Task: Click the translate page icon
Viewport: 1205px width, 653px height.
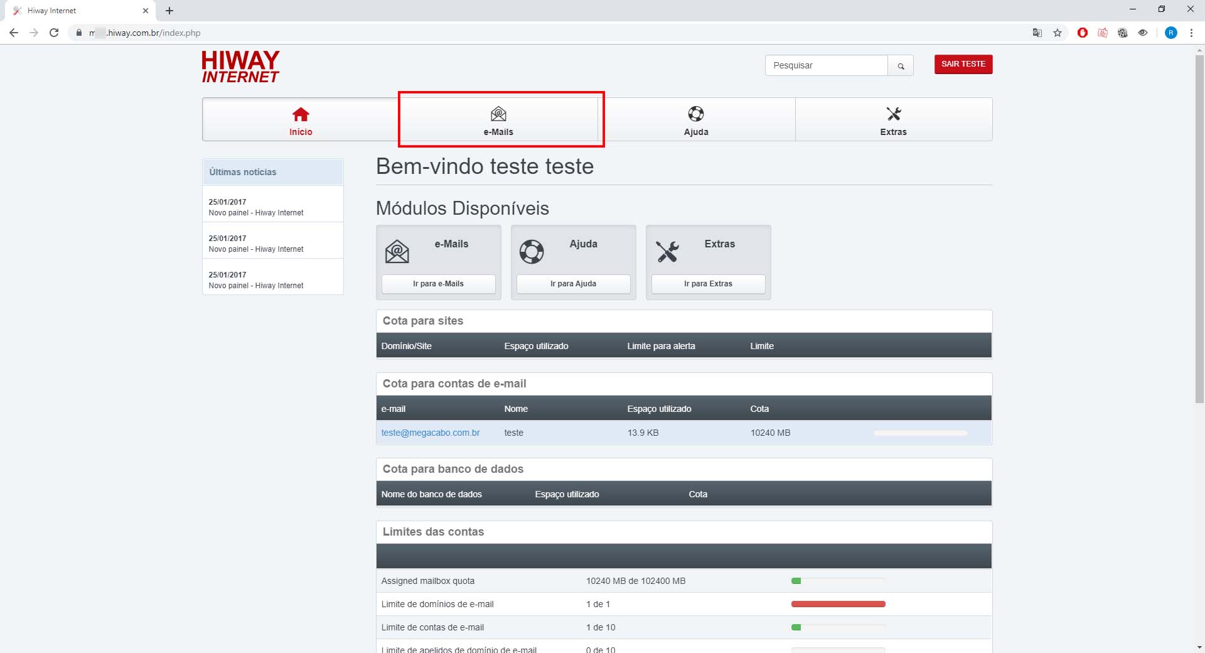Action: click(x=1037, y=33)
